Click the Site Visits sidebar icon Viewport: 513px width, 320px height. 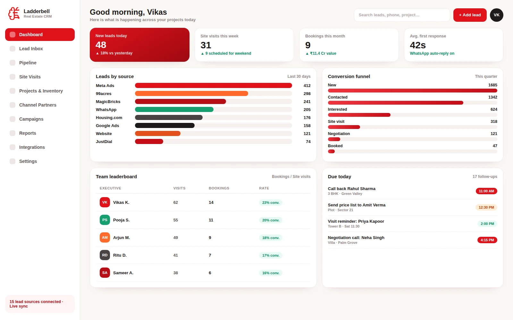coord(13,77)
